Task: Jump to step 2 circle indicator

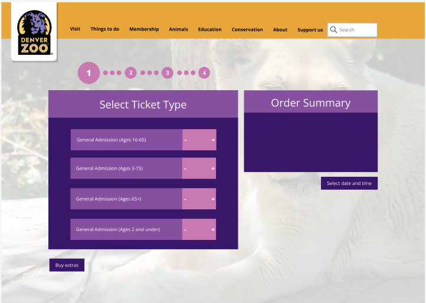Action: [x=130, y=73]
